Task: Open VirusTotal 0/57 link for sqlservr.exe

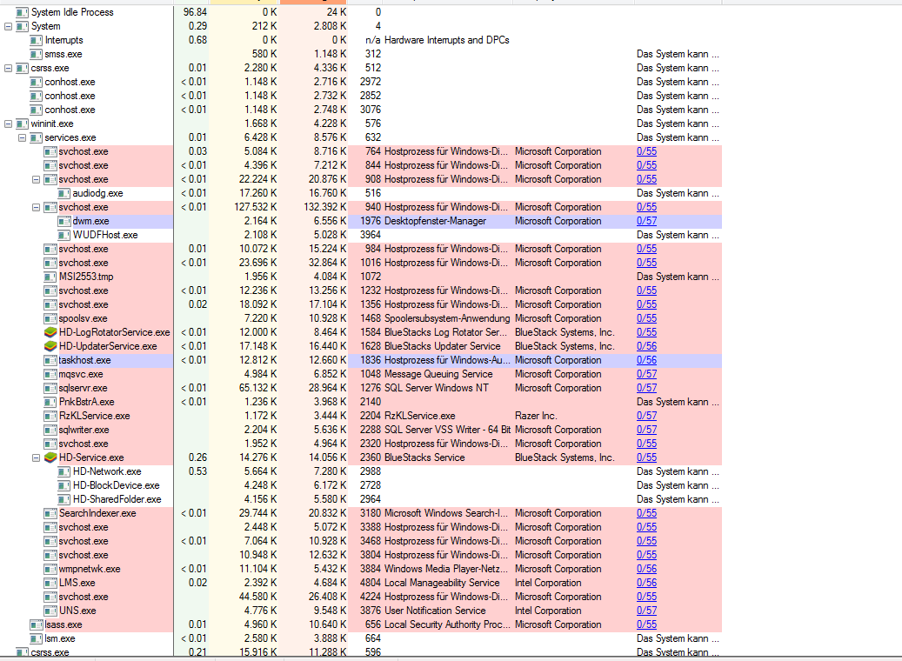Action: (x=646, y=388)
